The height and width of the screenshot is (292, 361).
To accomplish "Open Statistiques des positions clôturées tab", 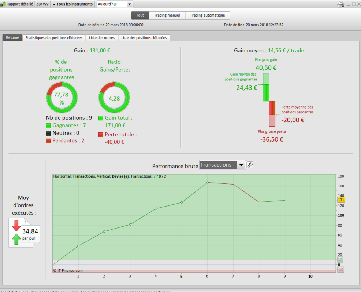I will pyautogui.click(x=54, y=38).
